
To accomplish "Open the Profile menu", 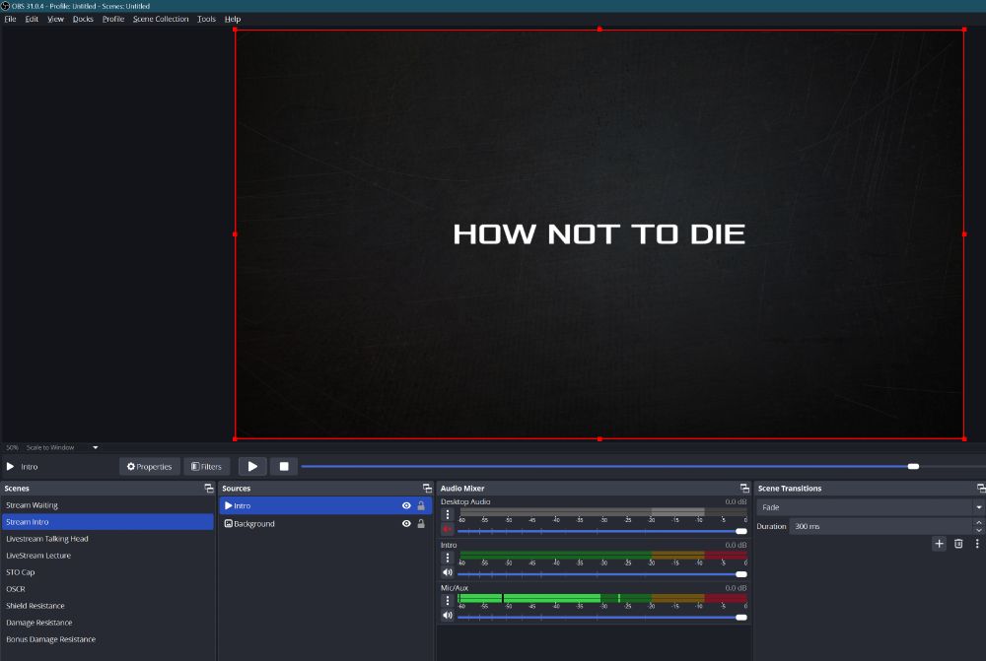I will (x=113, y=19).
